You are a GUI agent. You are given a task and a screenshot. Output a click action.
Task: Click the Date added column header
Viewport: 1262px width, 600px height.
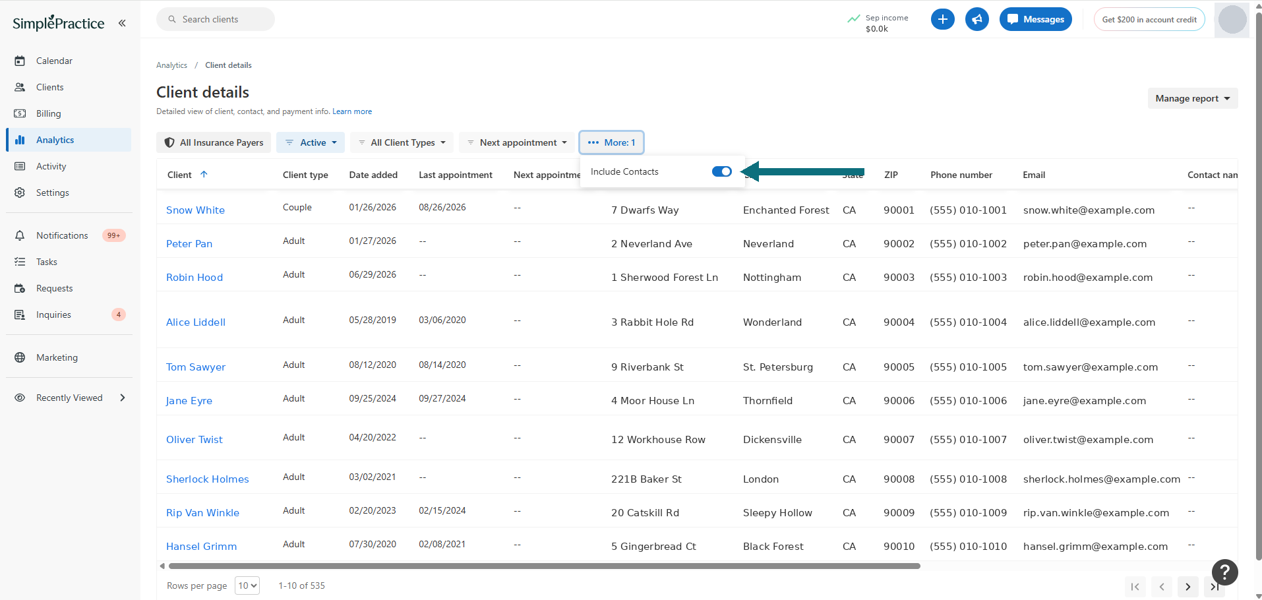[373, 175]
